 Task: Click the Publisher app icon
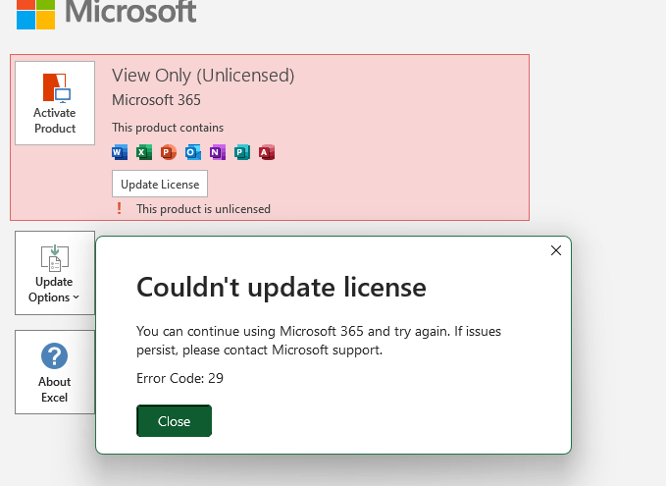point(242,152)
